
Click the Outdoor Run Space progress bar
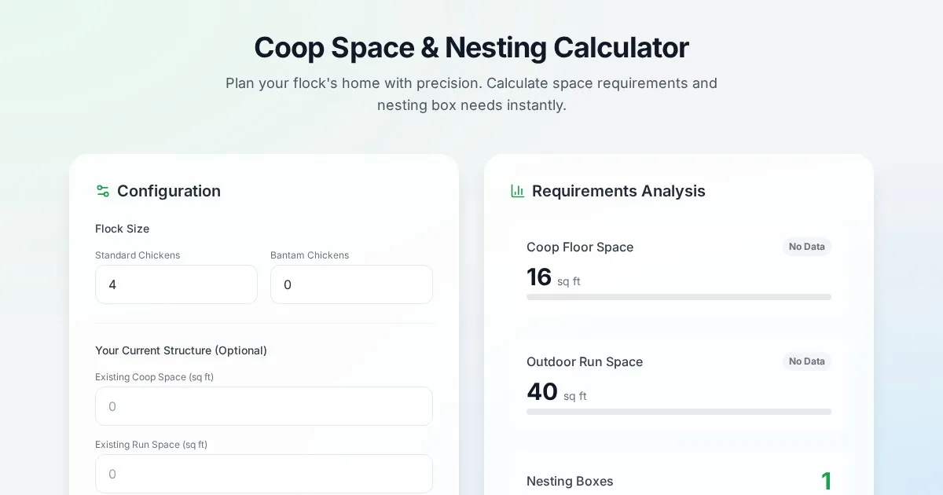(678, 412)
